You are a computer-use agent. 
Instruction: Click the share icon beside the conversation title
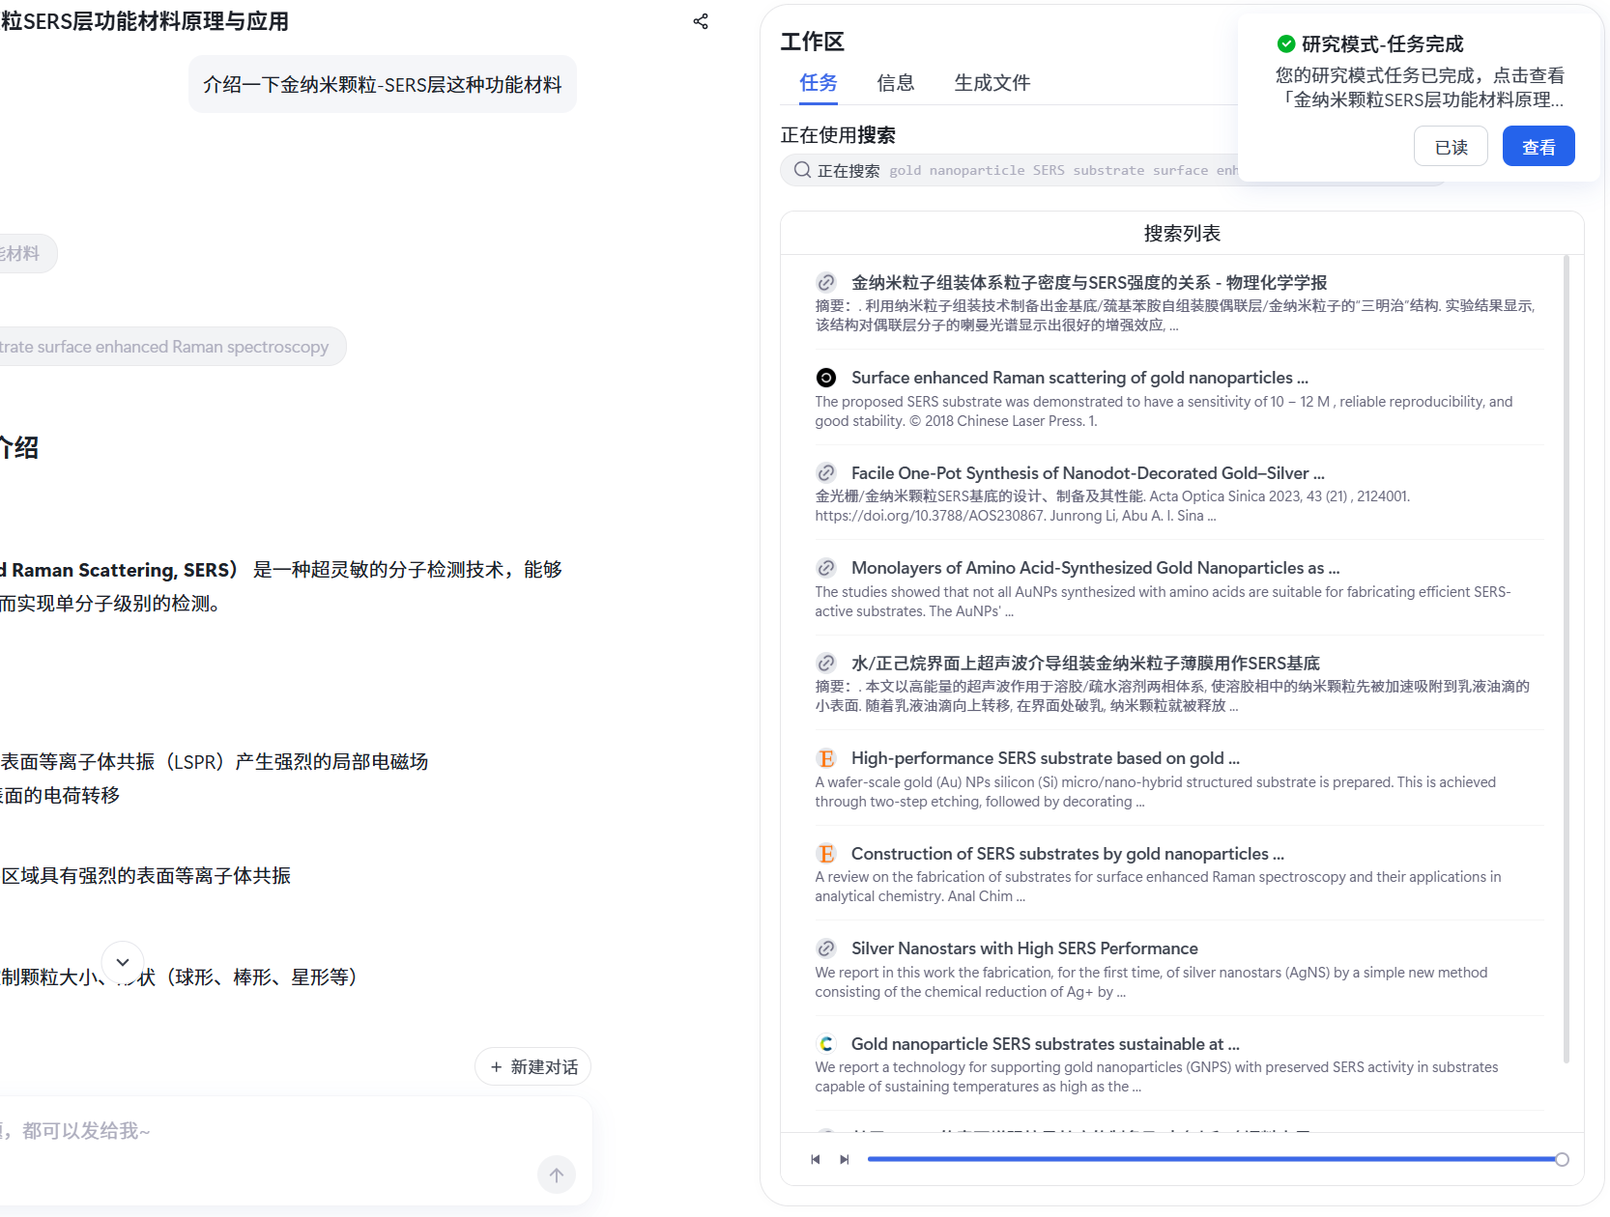(x=701, y=21)
